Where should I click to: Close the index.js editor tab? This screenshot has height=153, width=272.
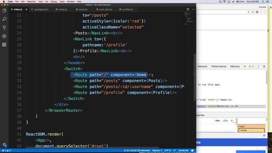pos(26,9)
